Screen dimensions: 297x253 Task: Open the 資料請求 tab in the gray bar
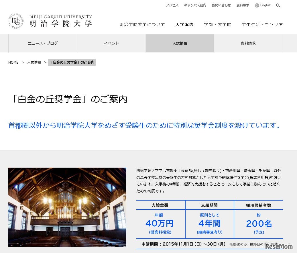[x=248, y=43]
